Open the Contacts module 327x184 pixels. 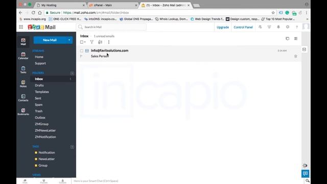click(23, 98)
